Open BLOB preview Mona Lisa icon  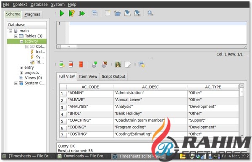click(x=118, y=64)
